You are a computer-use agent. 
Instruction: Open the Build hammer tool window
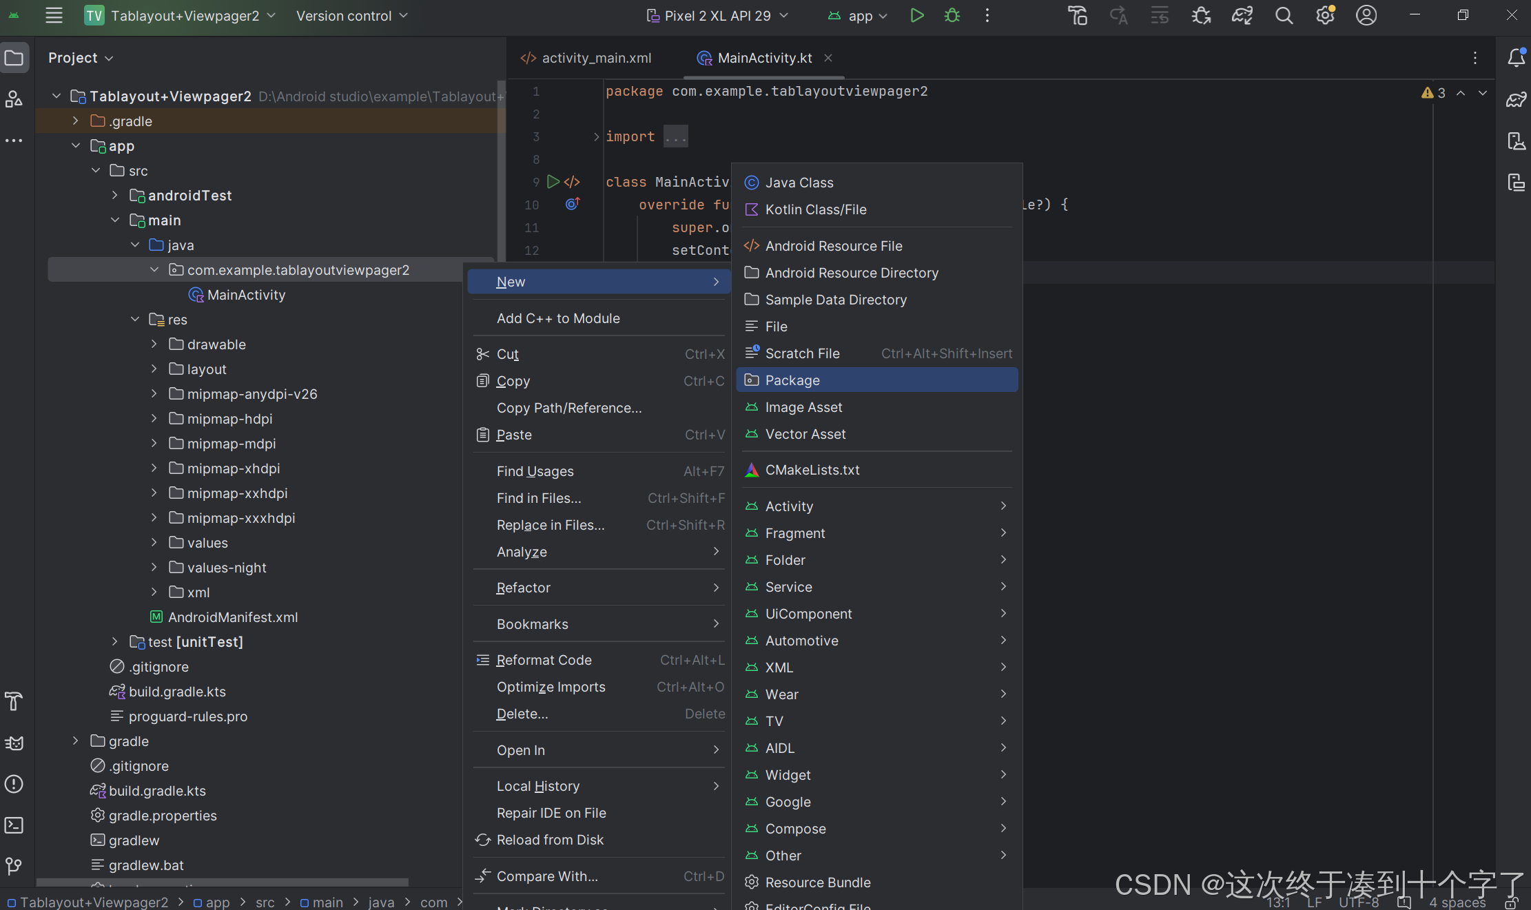pyautogui.click(x=14, y=701)
